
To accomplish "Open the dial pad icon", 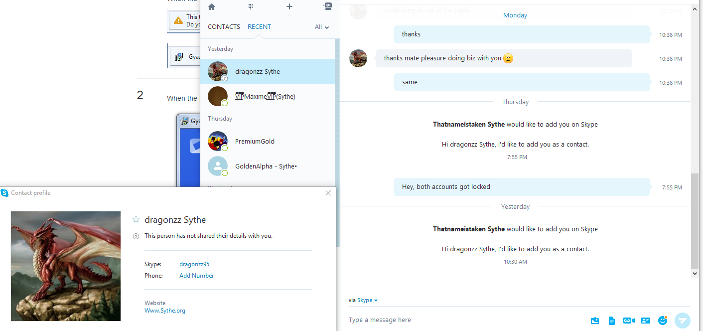I will click(251, 6).
